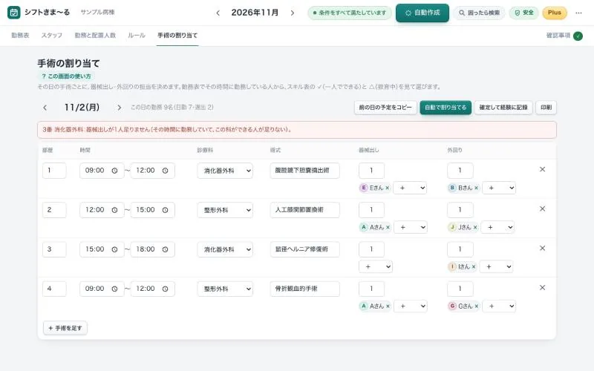Go to next day after 11/2(月)
The width and height of the screenshot is (594, 371).
click(120, 108)
